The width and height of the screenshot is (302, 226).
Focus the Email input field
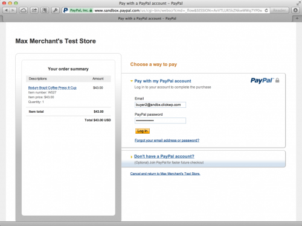pos(160,105)
